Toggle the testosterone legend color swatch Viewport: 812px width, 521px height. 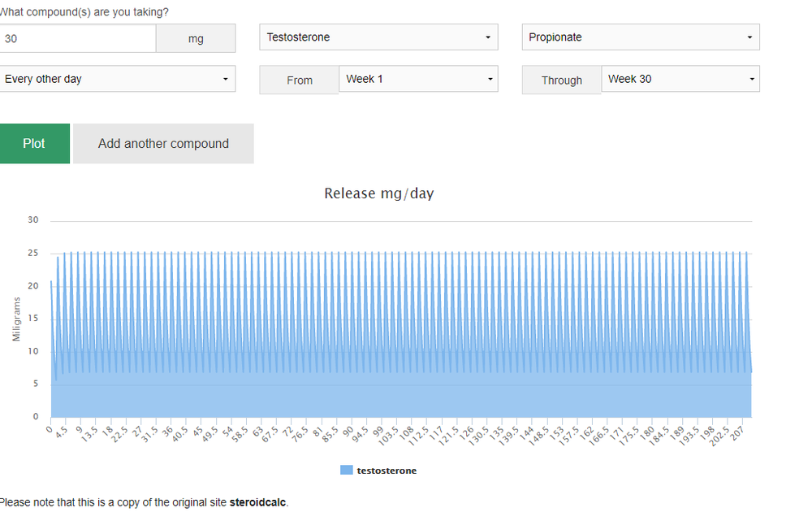(x=347, y=471)
